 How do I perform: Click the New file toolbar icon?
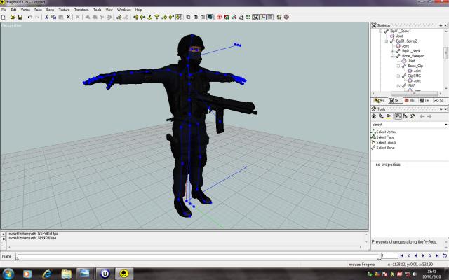[4, 16]
